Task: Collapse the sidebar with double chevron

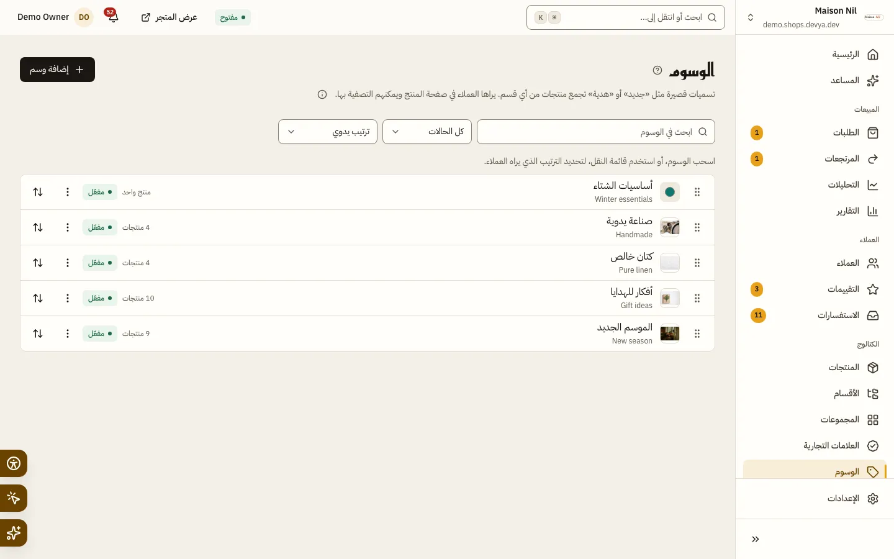Action: (x=756, y=539)
